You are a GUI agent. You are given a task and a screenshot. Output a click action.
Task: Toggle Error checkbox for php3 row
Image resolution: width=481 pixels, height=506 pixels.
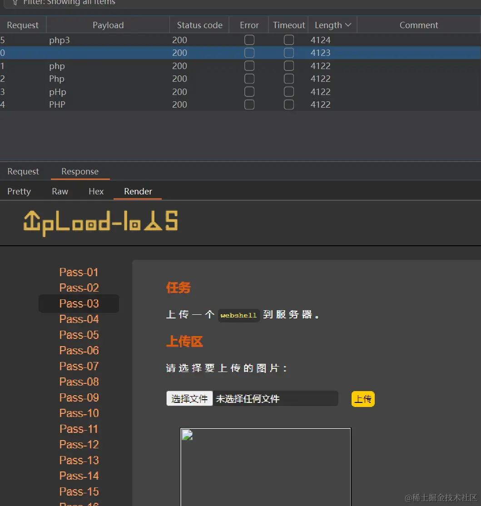[249, 40]
